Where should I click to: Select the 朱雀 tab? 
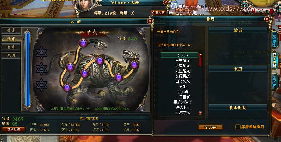click(x=11, y=55)
